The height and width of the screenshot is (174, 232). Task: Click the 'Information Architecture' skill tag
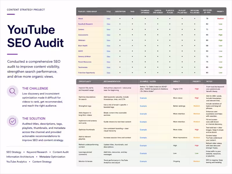[x=20, y=157]
